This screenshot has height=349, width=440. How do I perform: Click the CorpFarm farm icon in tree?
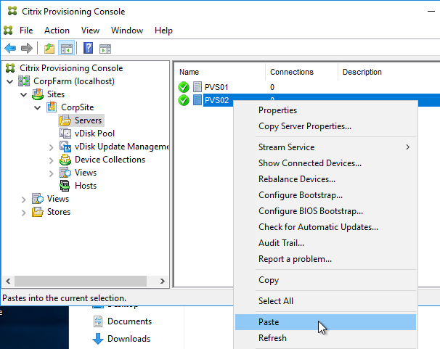click(24, 81)
